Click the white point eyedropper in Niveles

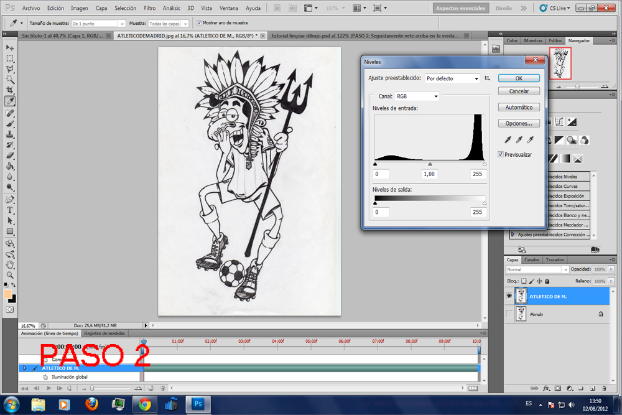pos(531,139)
